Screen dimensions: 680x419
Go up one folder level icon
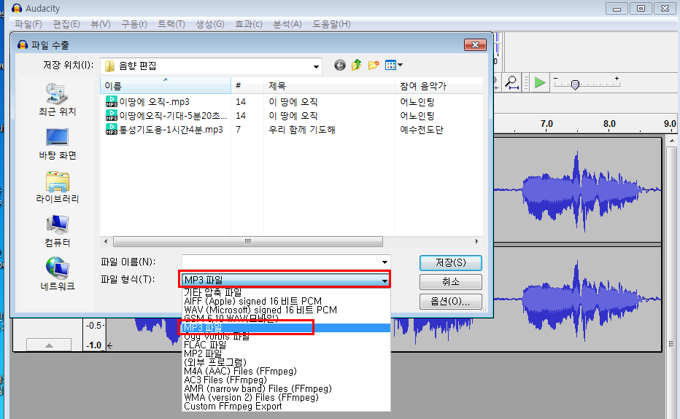pos(357,66)
